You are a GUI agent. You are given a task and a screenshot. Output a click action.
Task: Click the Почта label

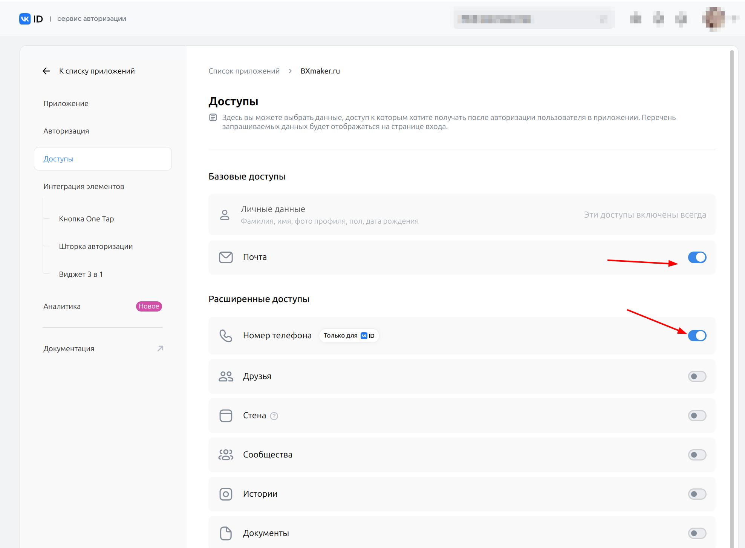[x=255, y=257]
